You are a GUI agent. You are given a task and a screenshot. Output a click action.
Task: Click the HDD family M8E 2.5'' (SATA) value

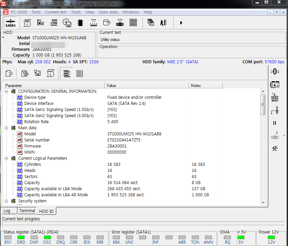[183, 62]
